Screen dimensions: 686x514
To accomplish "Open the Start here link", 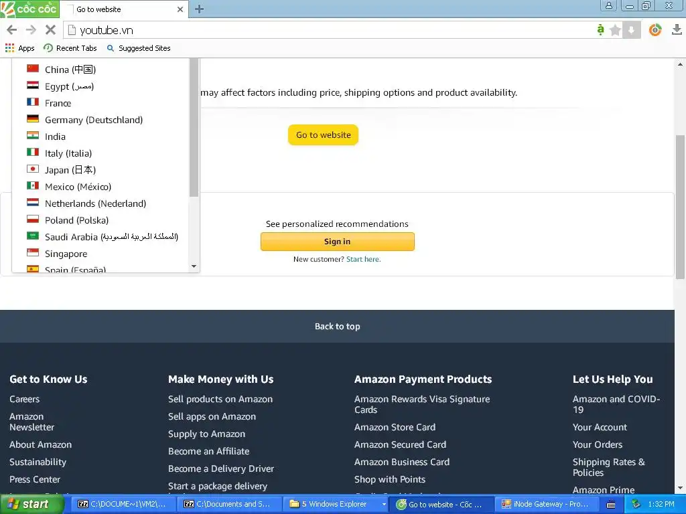I will tap(364, 259).
